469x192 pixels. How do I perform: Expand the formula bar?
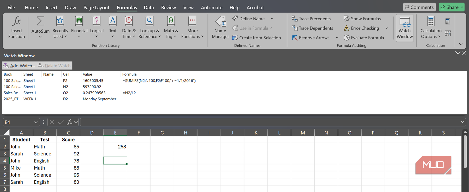coord(462,122)
